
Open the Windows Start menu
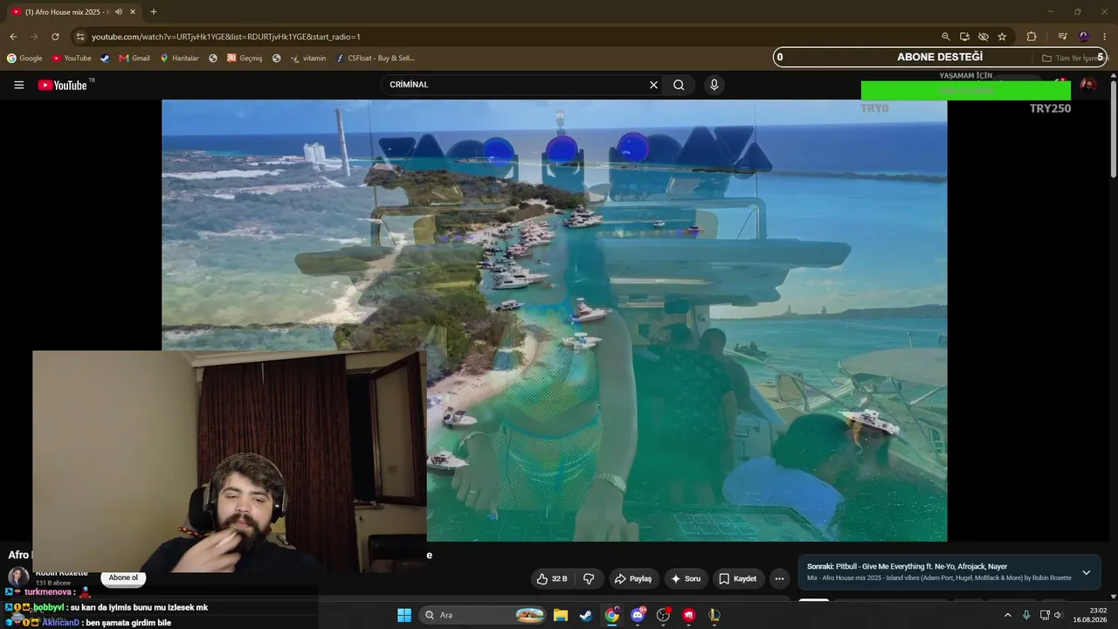point(404,615)
